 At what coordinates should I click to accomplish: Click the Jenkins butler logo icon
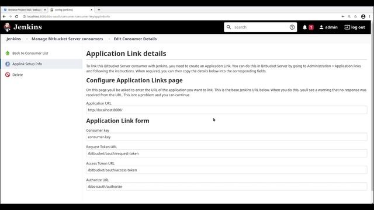click(7, 27)
